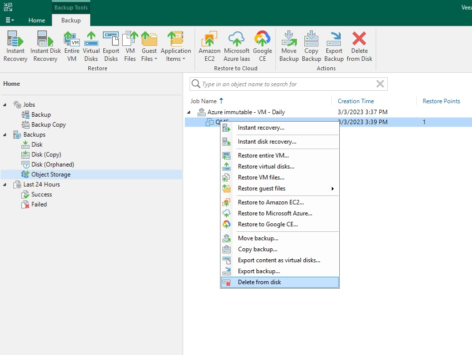Click the Instant Disk Recovery ribbon icon
This screenshot has height=355, width=472.
click(45, 46)
